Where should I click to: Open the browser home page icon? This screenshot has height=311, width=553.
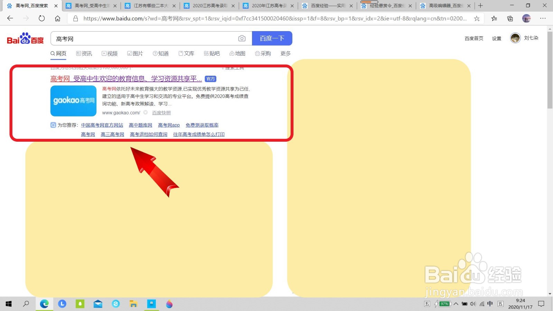pos(57,18)
